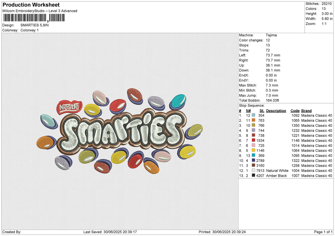335x236 pixels.
Task: Choose the lavender swatch with code 1232
Action: click(253, 130)
